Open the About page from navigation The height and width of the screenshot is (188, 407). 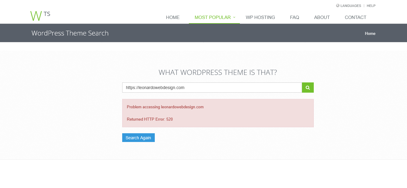click(x=322, y=17)
